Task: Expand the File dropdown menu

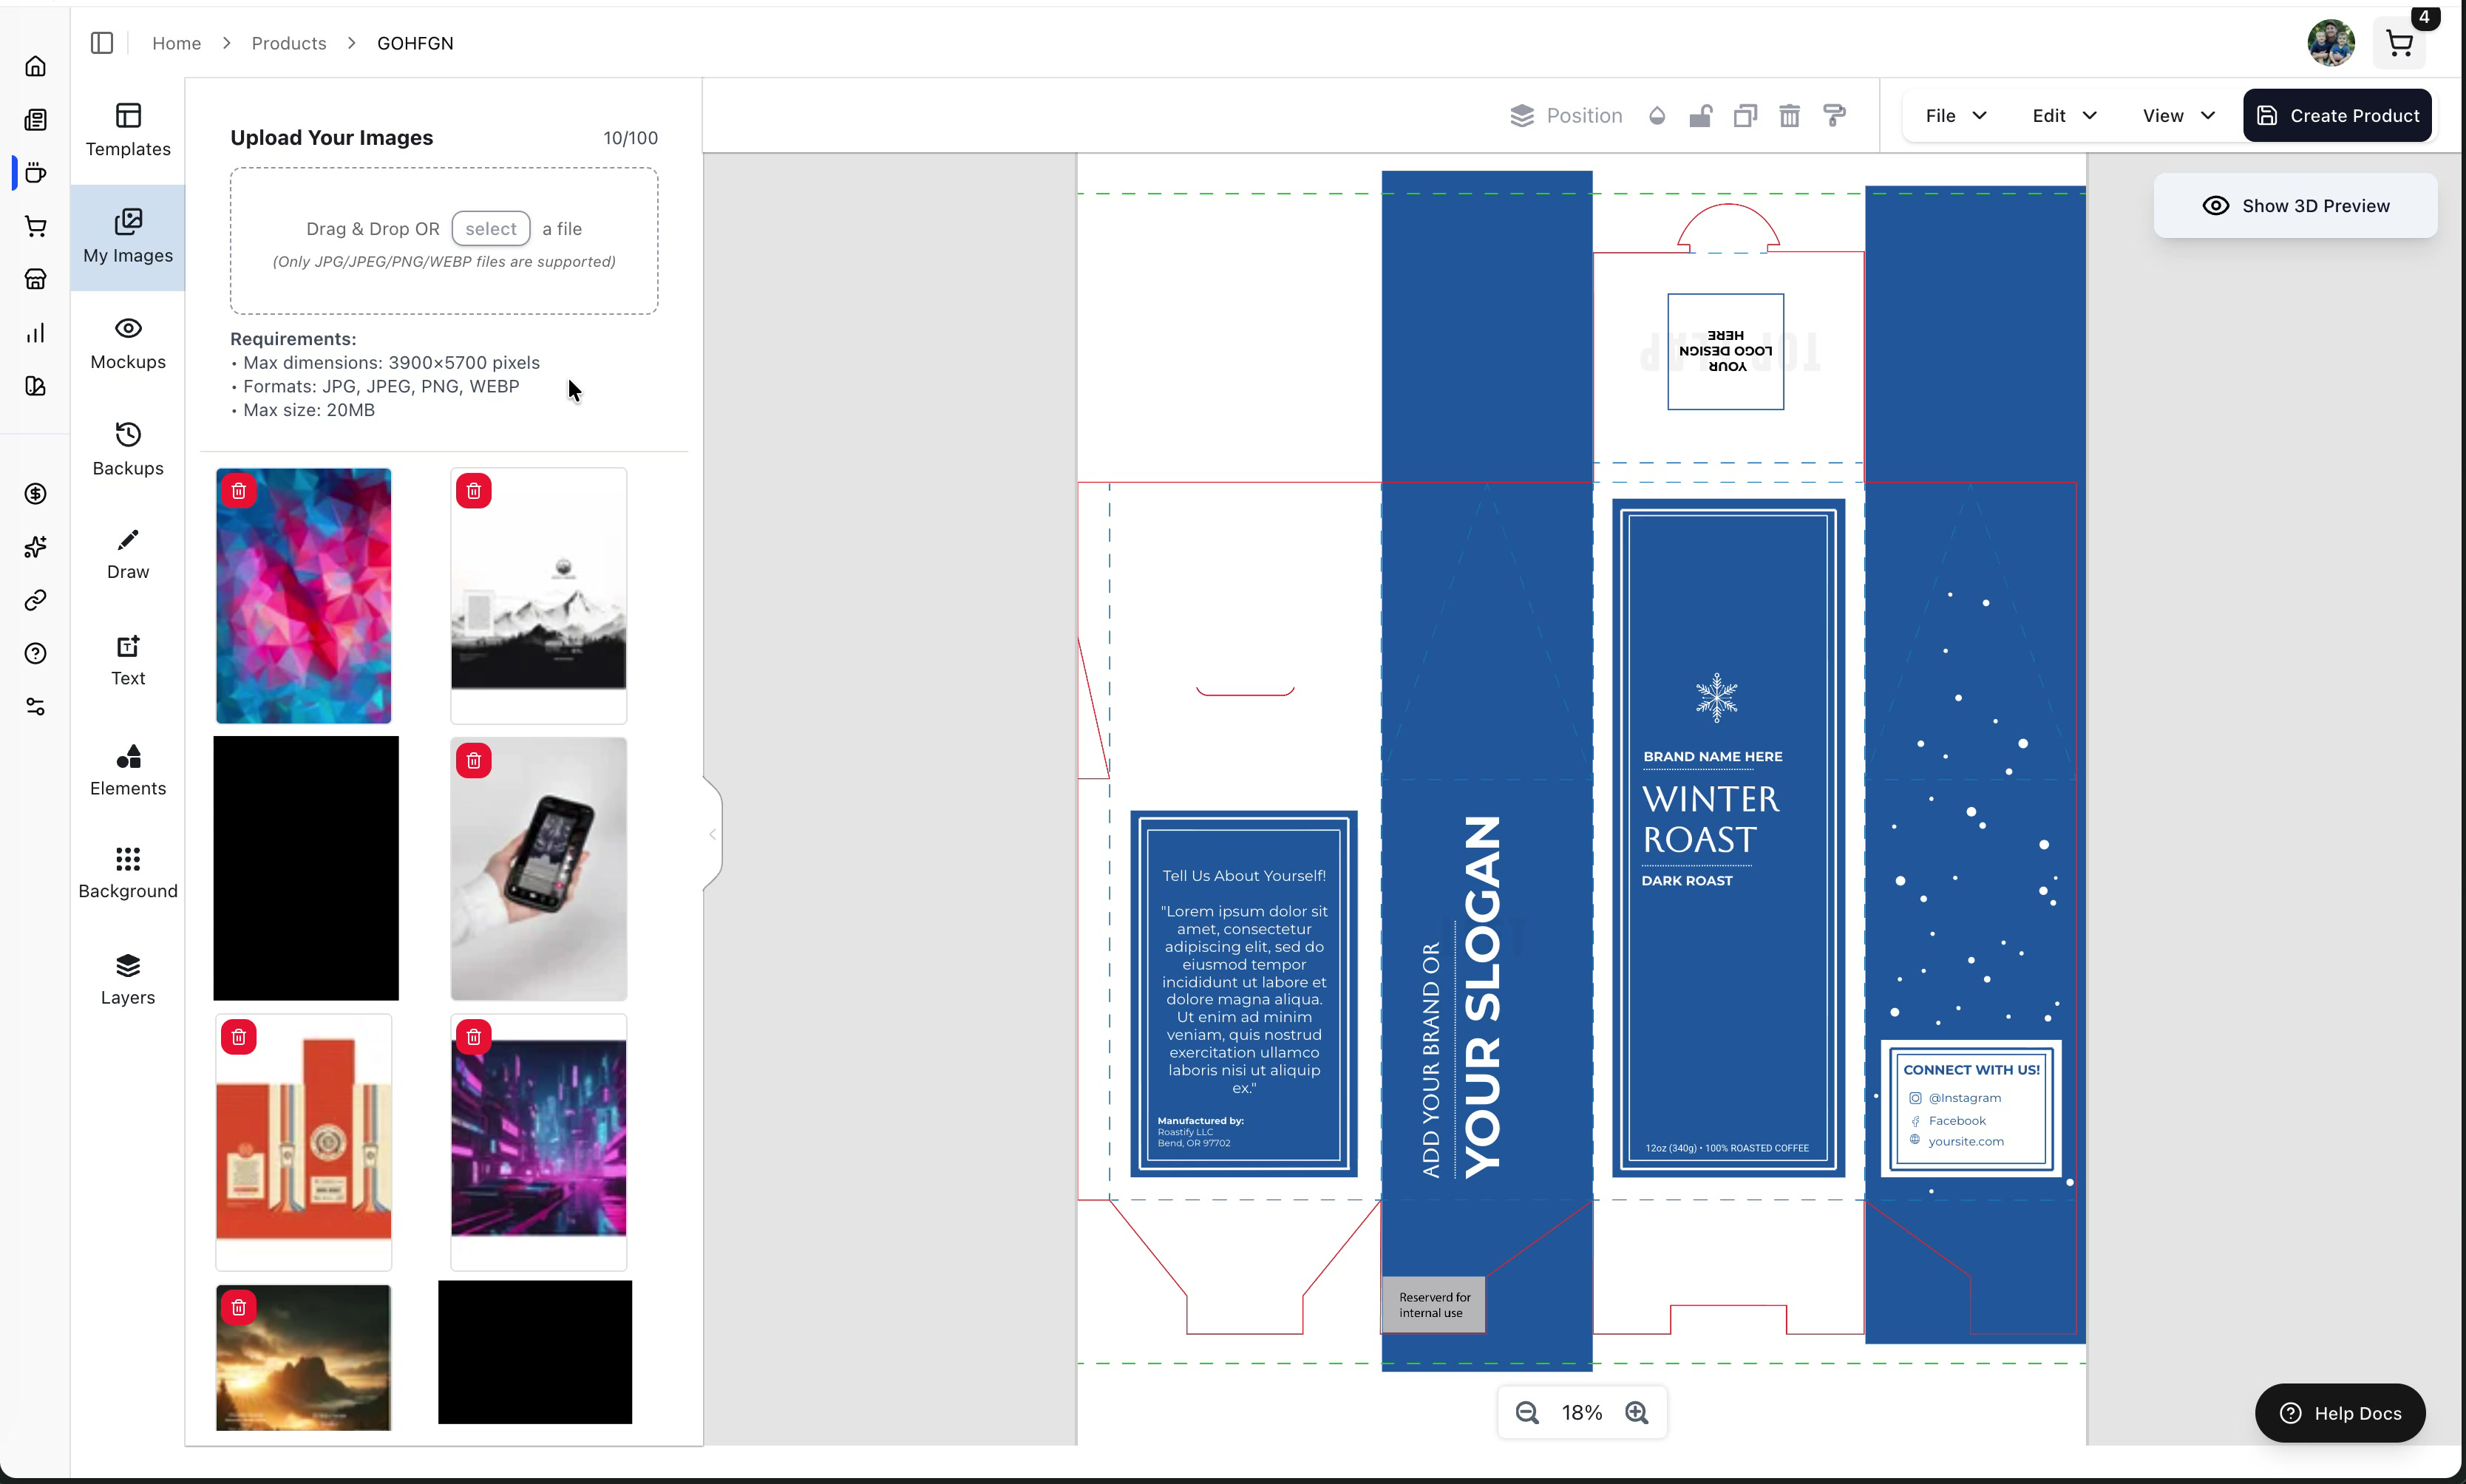Action: (x=1955, y=116)
